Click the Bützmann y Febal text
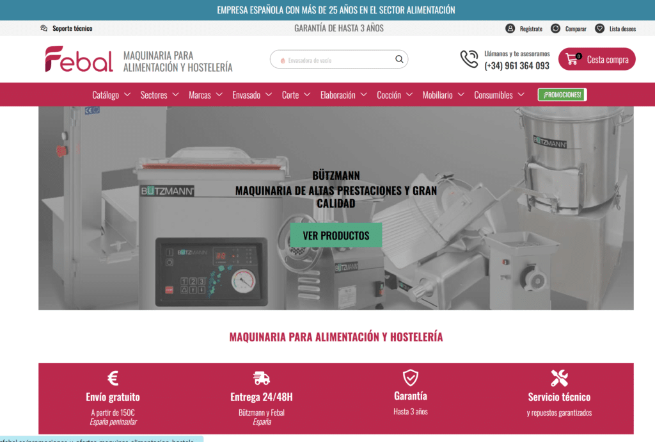Image resolution: width=655 pixels, height=442 pixels. 262,413
